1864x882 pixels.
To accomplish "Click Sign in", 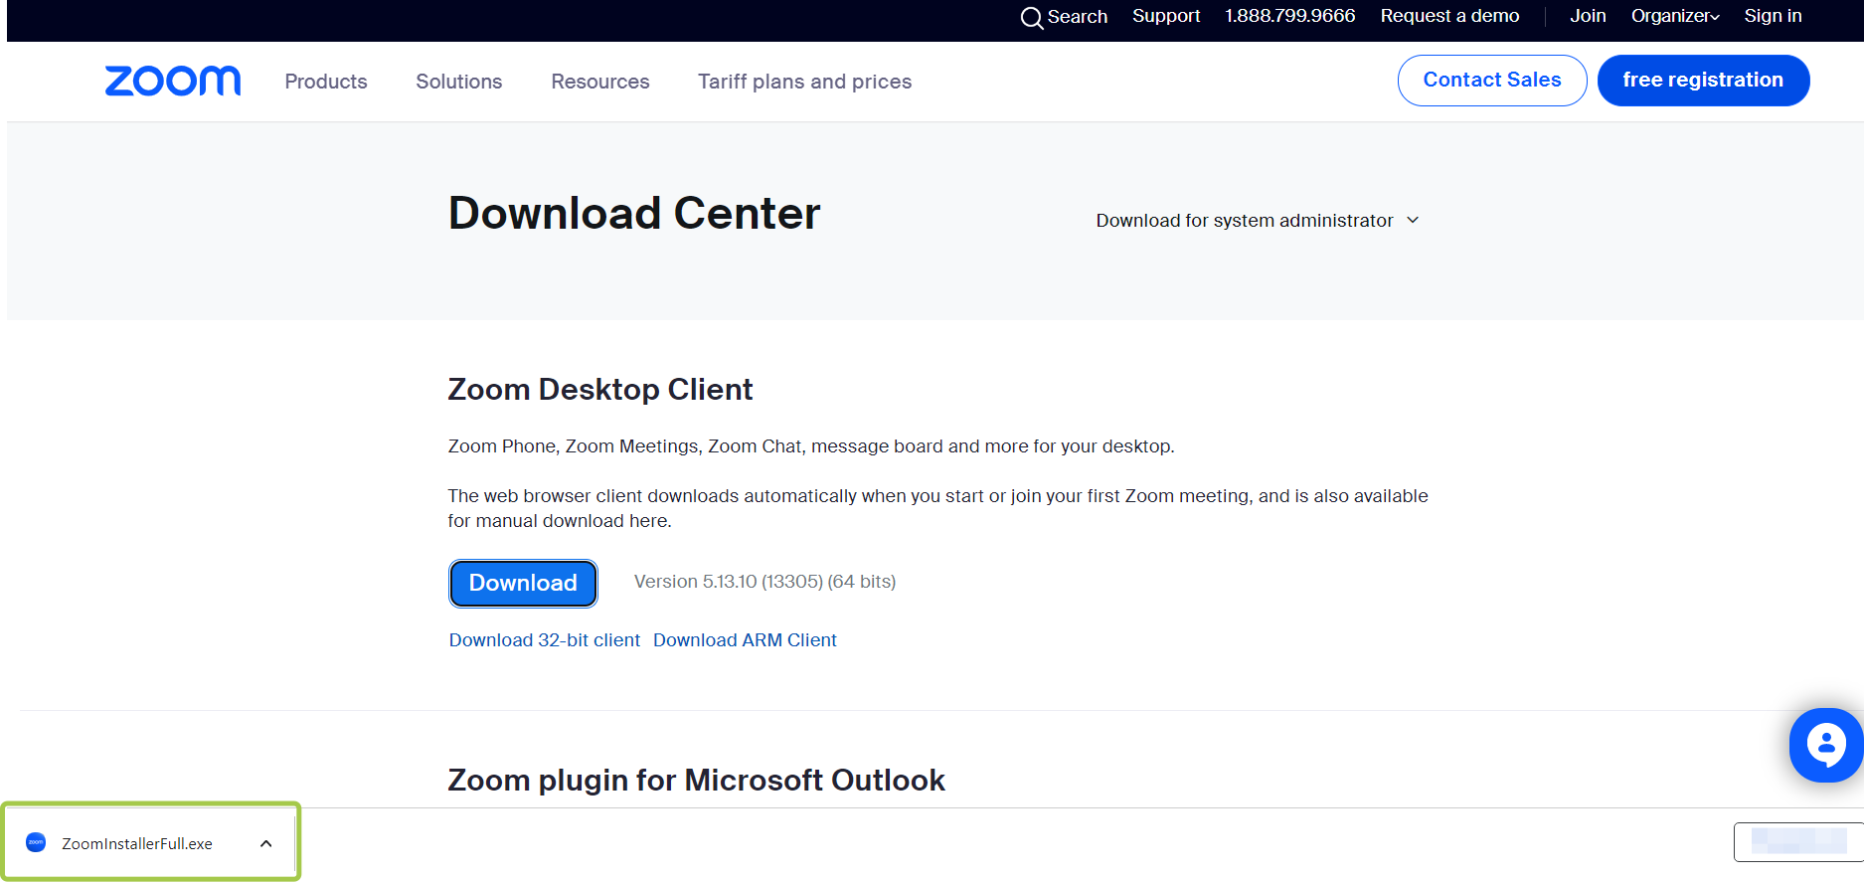I will click(1773, 16).
